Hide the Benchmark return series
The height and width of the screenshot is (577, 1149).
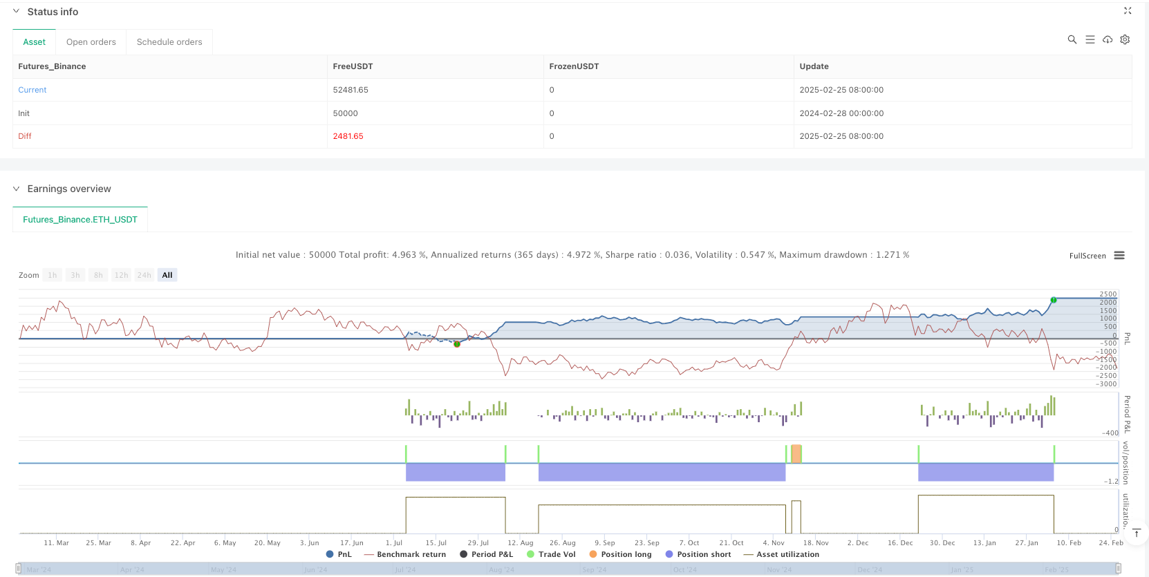(x=405, y=554)
